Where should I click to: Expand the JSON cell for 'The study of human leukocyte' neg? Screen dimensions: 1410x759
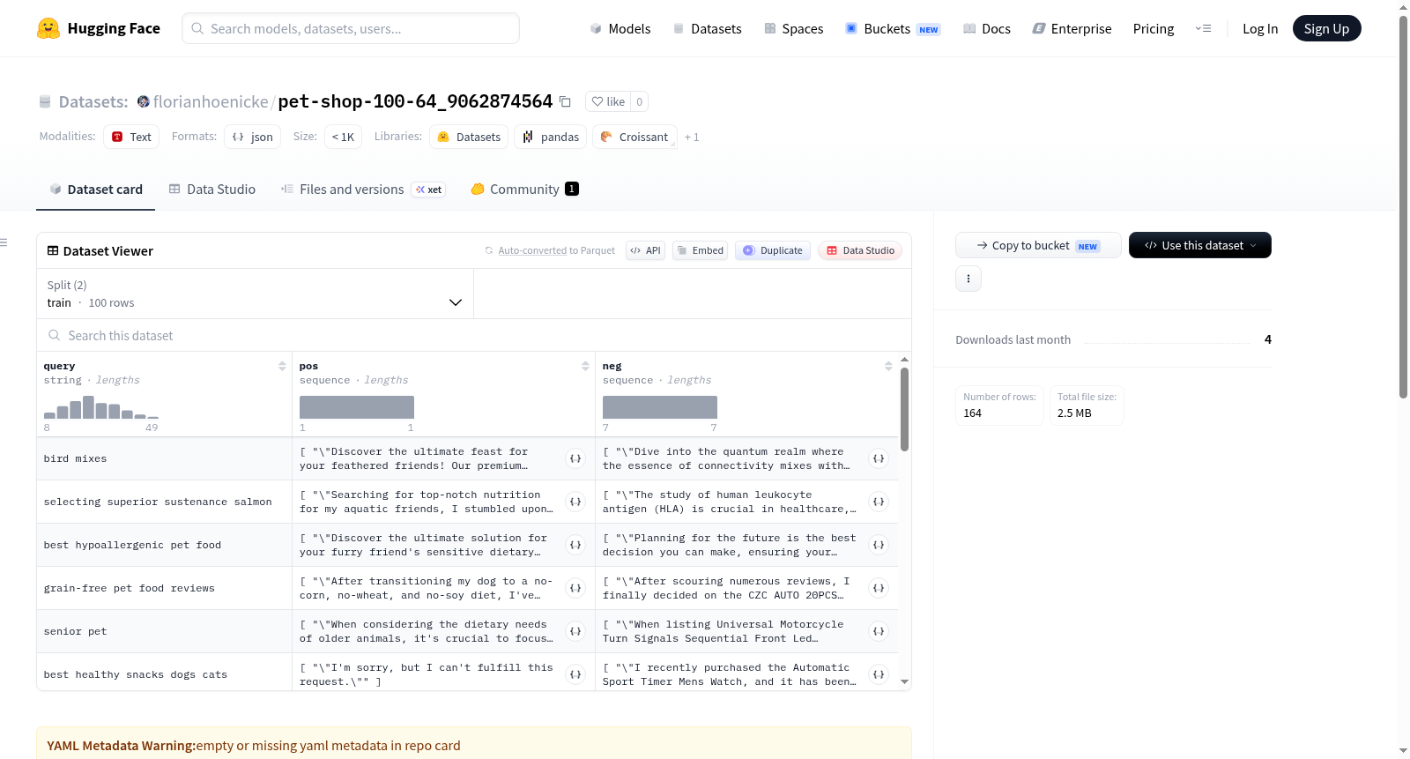tap(879, 502)
